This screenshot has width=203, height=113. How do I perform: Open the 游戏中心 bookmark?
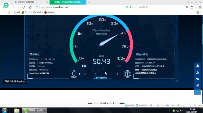click(49, 12)
